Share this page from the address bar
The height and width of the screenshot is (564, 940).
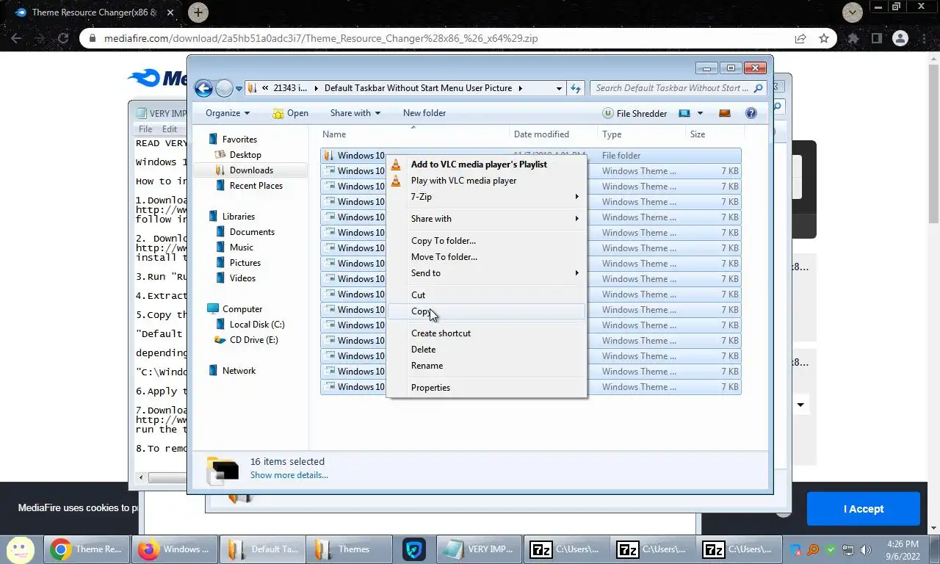coord(800,38)
